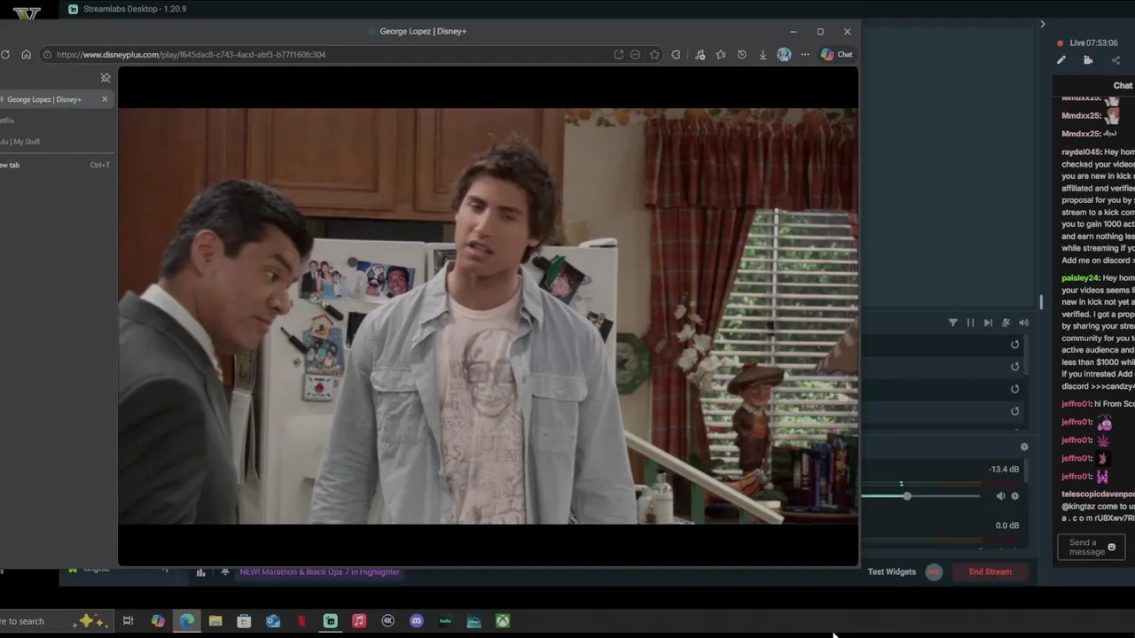Click the camera icon under Live timer
1135x638 pixels.
point(1088,60)
